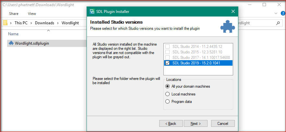The image size is (286, 132).
Task: Close the SDL Plugin Installer dialog
Action: [233, 11]
